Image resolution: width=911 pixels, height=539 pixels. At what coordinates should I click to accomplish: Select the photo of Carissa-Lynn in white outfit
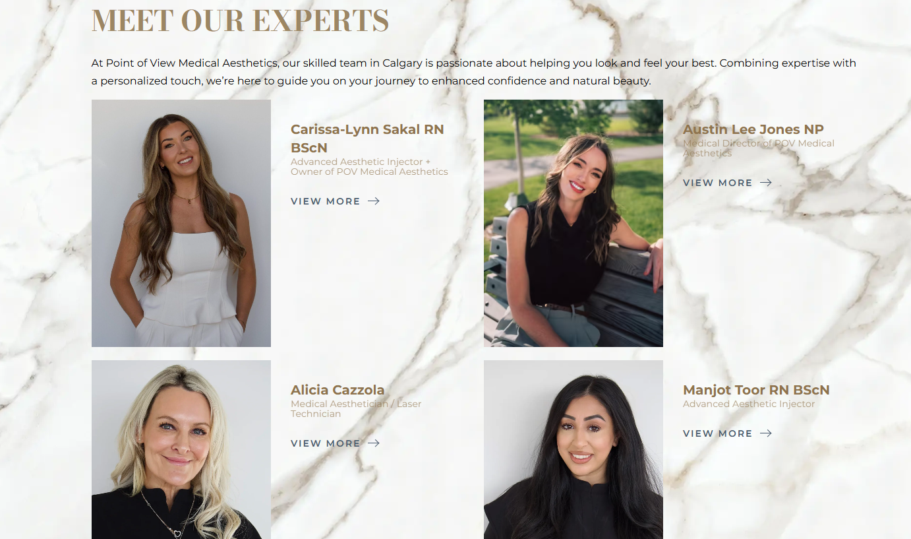(x=181, y=223)
